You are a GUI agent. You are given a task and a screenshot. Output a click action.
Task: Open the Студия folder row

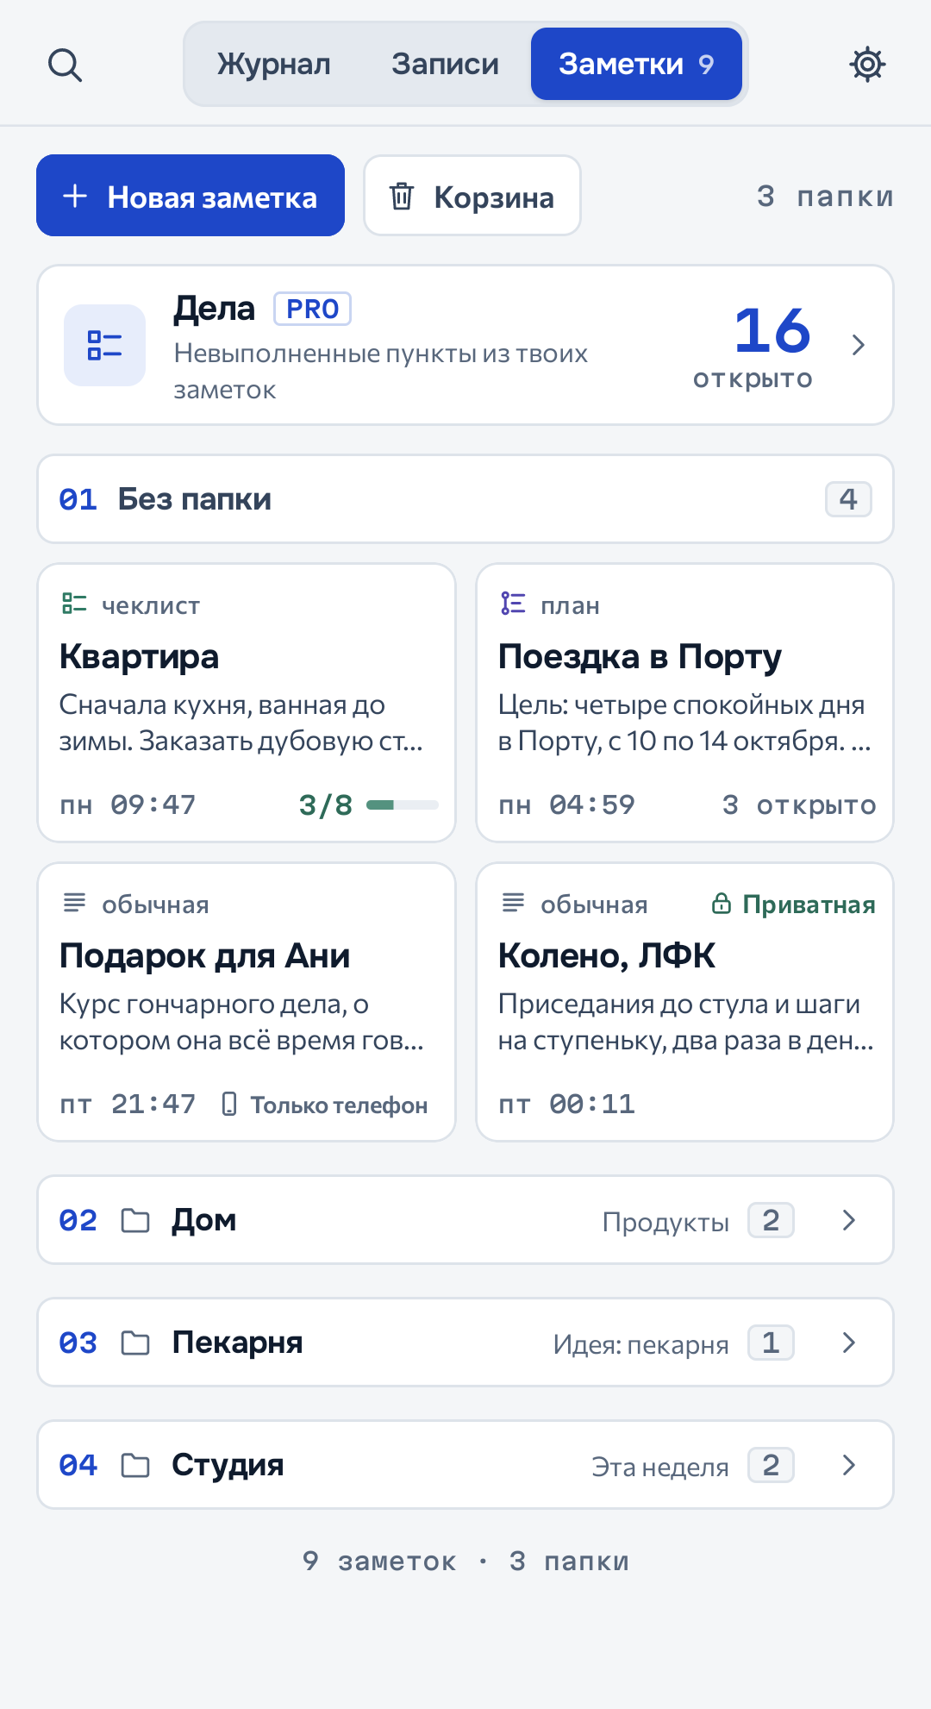point(465,1465)
